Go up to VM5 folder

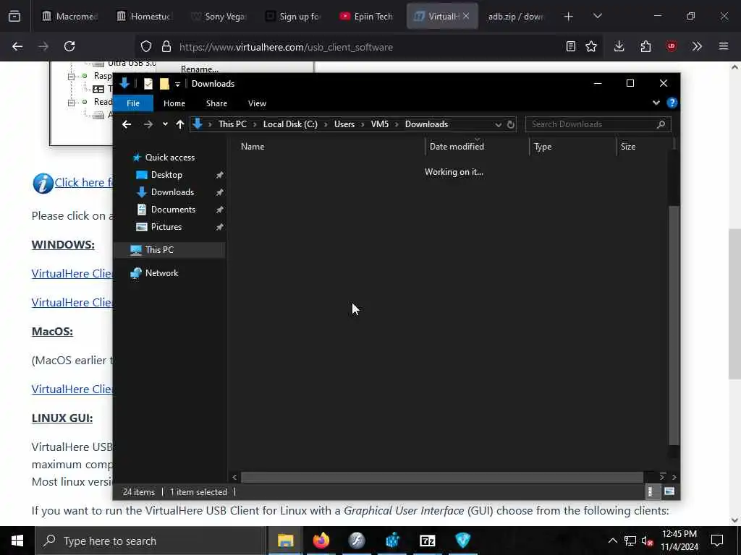[x=179, y=124]
